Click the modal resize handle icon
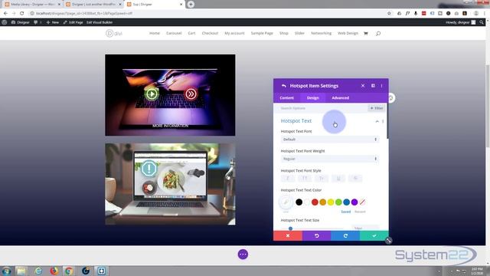490x276 pixels. coord(388,241)
